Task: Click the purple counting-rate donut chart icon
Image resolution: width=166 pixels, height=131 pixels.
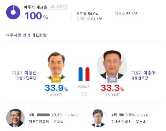Action: (13, 12)
